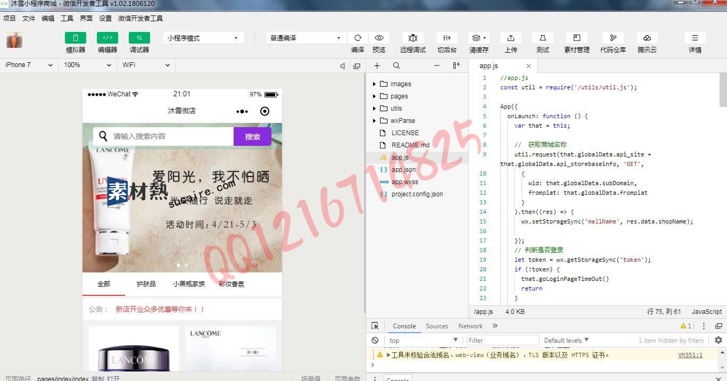
Task: Click the user avatar in toolbar
Action: pyautogui.click(x=14, y=40)
